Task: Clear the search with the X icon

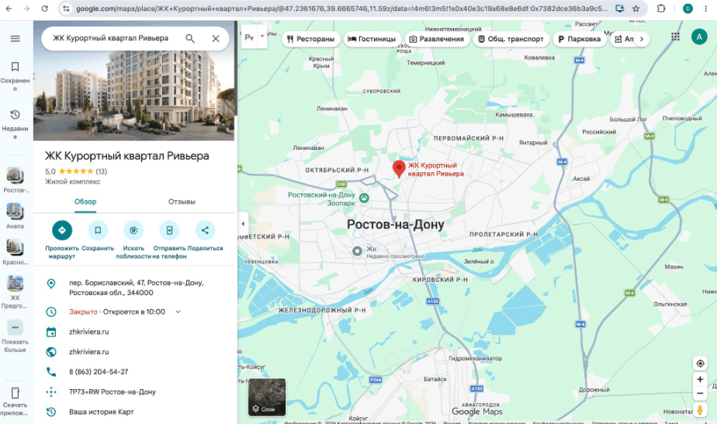Action: point(216,38)
